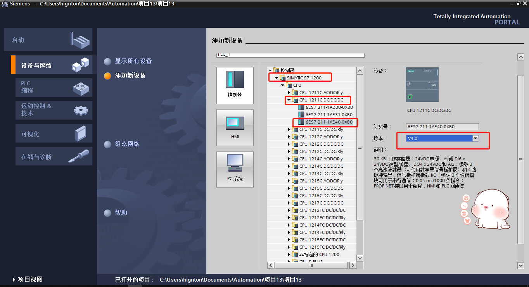
Task: Expand the CPU 1212C AC/DC/Rly node
Action: click(289, 137)
